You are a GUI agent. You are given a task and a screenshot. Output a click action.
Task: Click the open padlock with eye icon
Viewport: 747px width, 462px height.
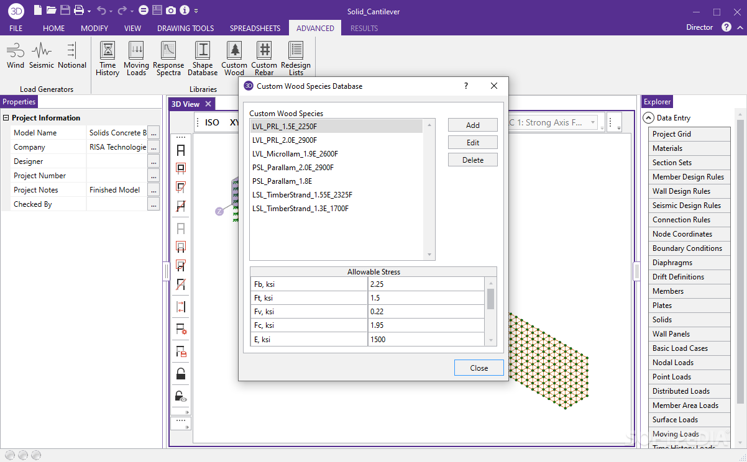(x=181, y=396)
